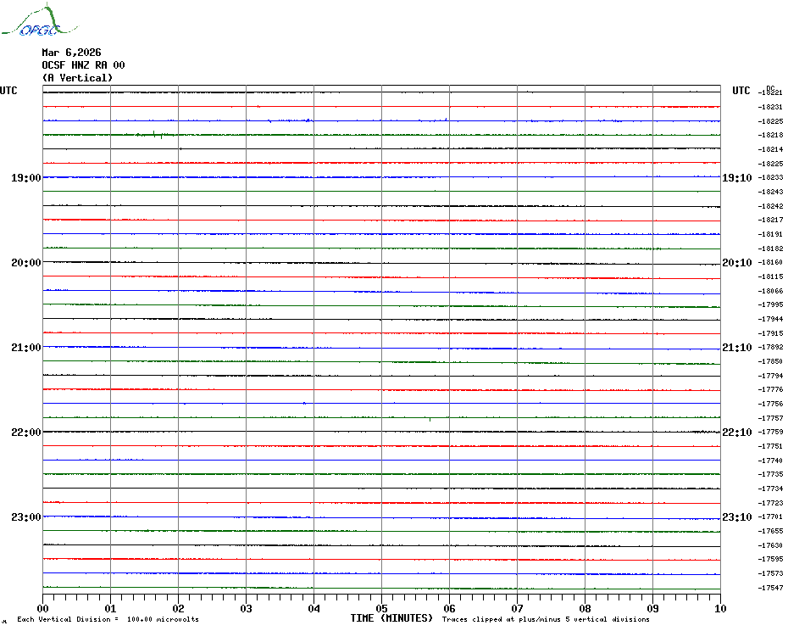Screen dimensions: 788x631
Task: Click the DC offset value -17573
Action: tap(770, 573)
